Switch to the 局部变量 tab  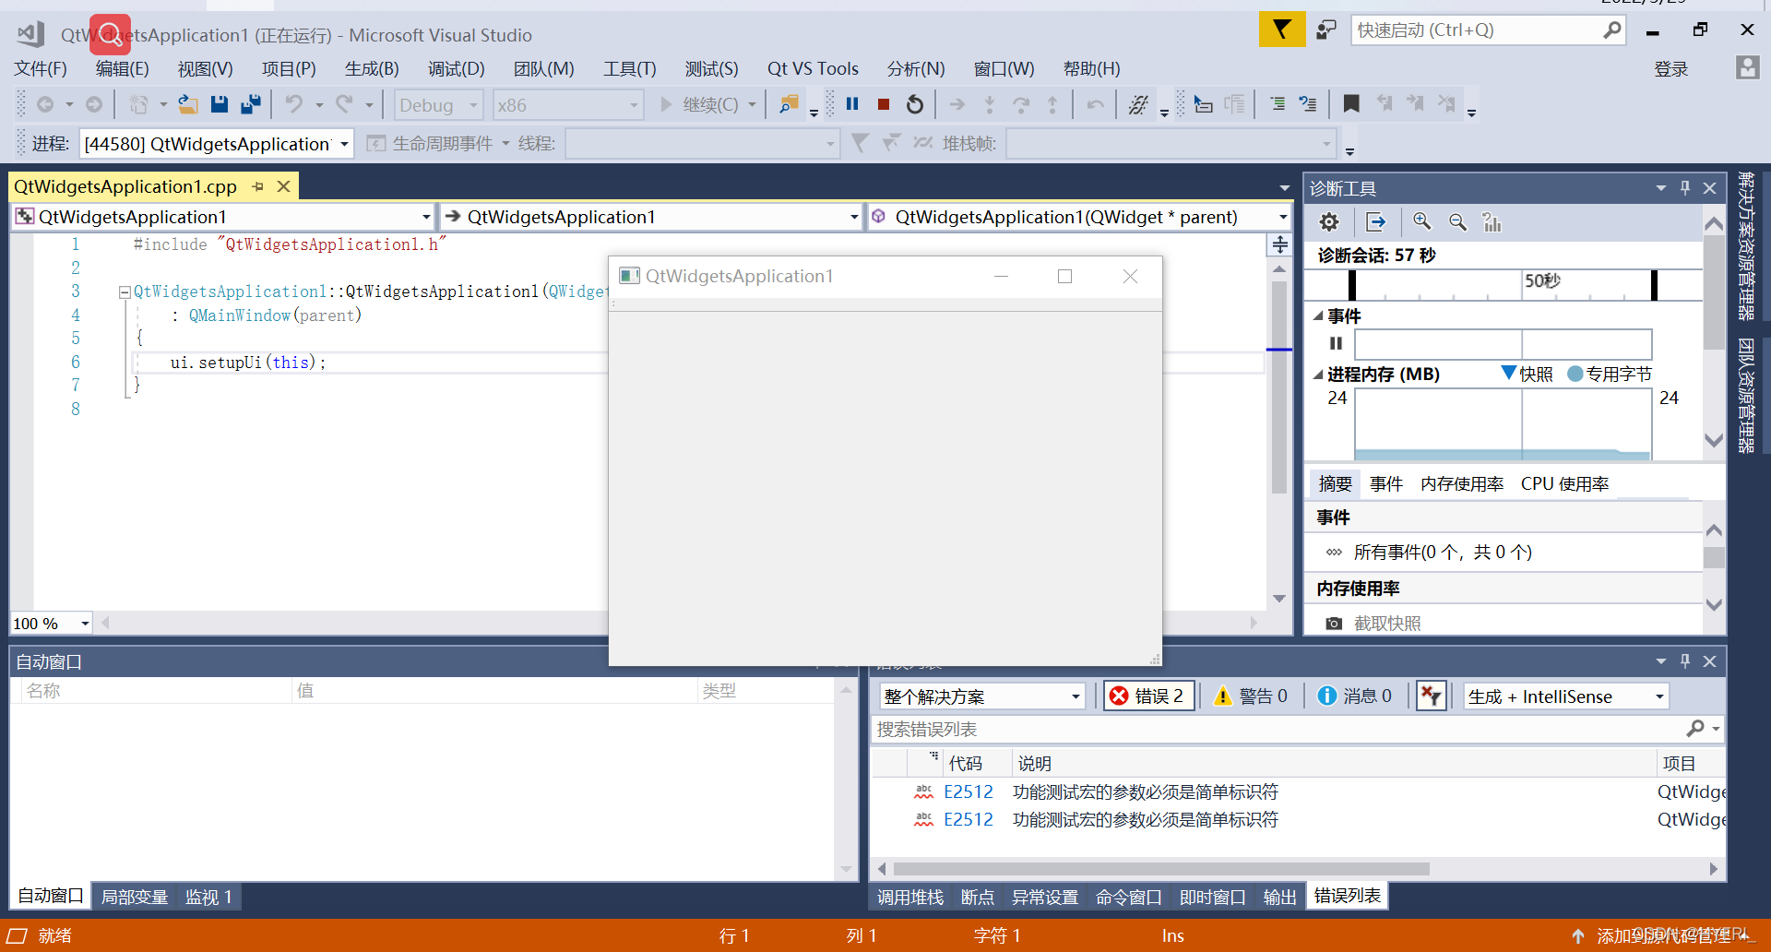[135, 897]
